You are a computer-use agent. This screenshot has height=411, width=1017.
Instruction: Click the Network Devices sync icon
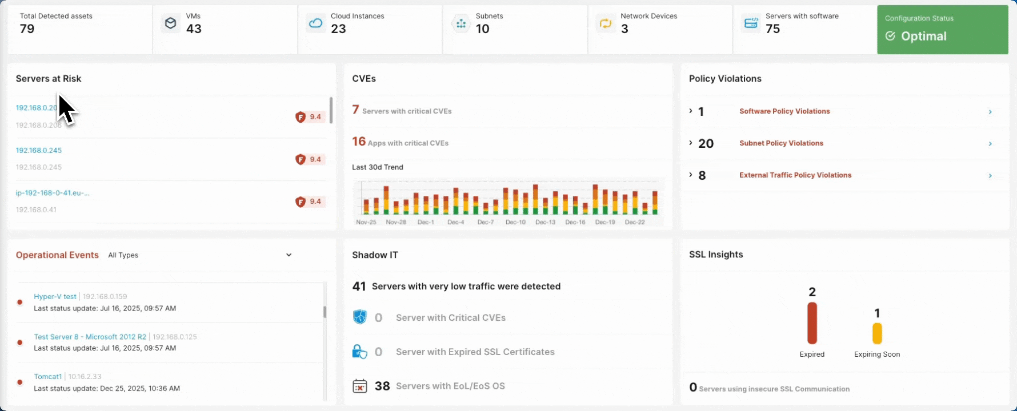tap(605, 23)
